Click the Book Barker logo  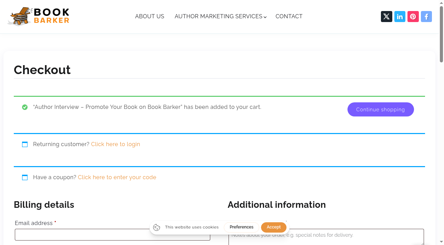point(38,17)
